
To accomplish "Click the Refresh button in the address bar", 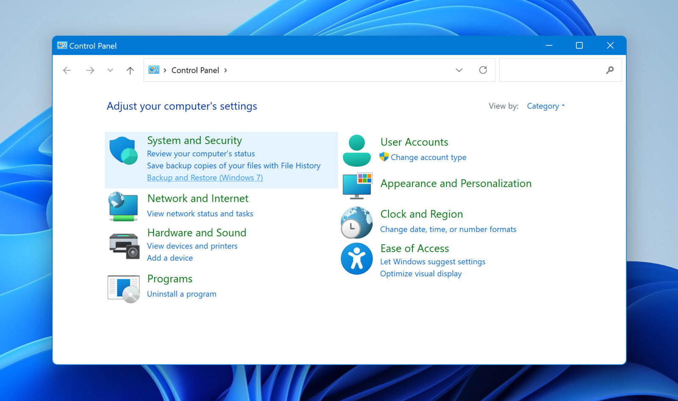I will click(x=483, y=70).
